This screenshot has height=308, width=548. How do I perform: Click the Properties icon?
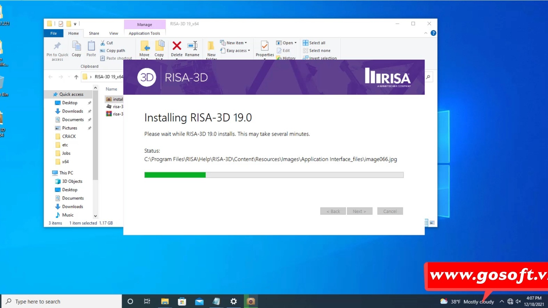click(x=265, y=46)
